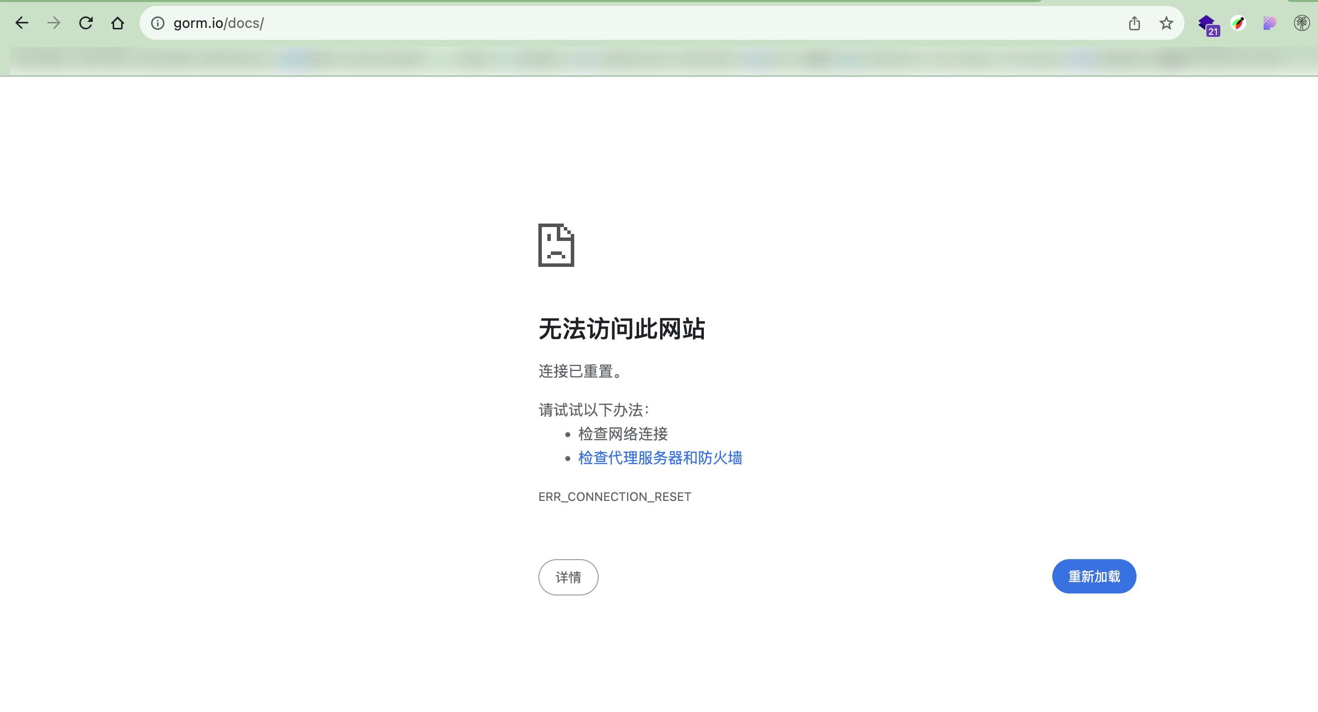This screenshot has height=712, width=1318.
Task: Open the 检查代理服务器和防火墙 help link
Action: pyautogui.click(x=660, y=459)
